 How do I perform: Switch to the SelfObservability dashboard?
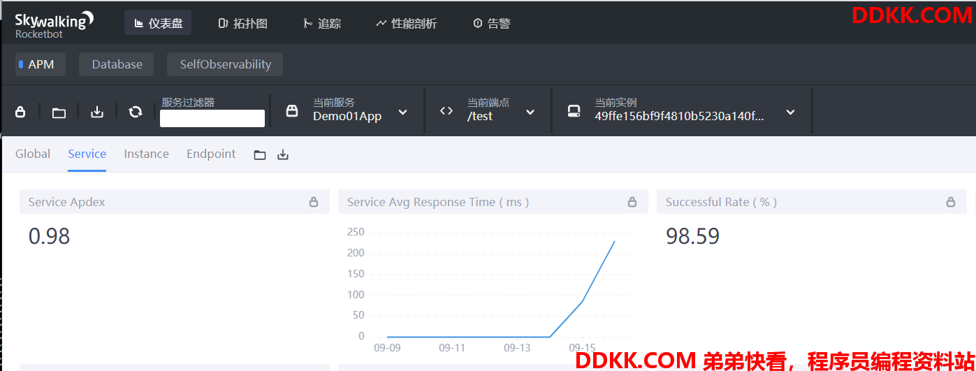click(x=225, y=64)
